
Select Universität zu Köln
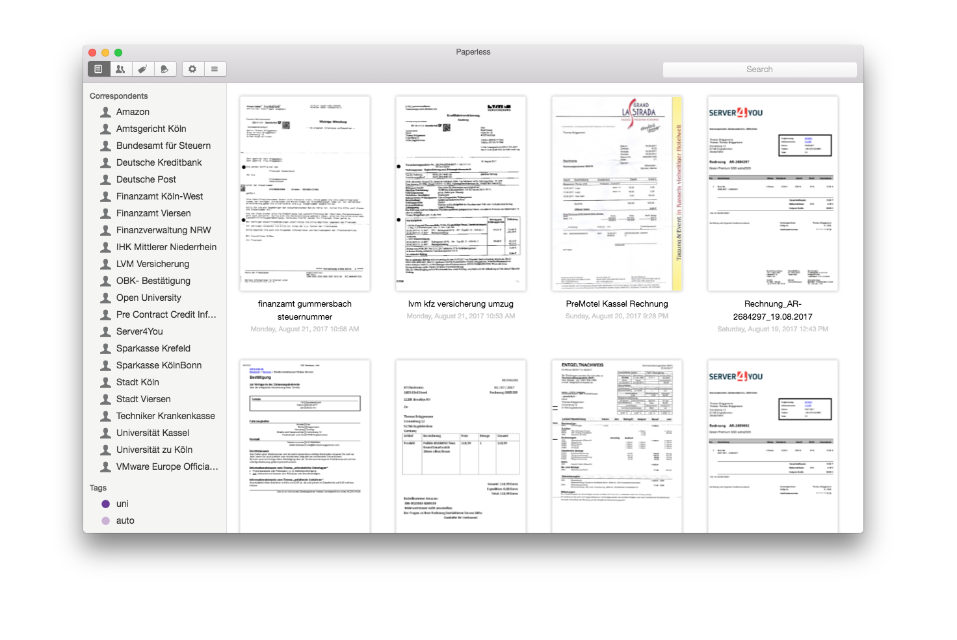point(155,450)
